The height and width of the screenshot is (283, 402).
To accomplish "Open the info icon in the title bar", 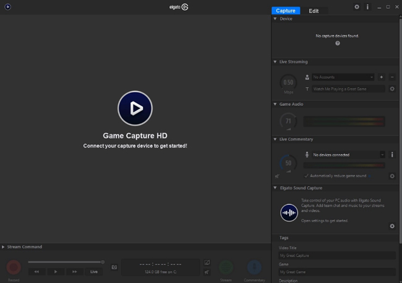I will (367, 7).
